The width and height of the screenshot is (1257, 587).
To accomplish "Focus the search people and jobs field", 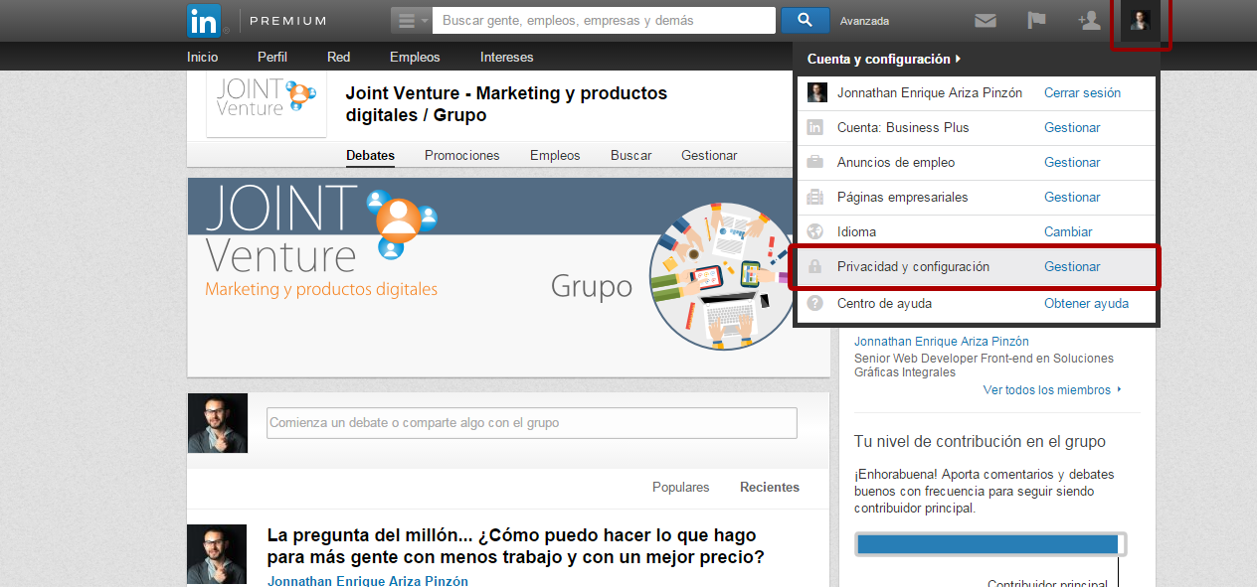I will pos(604,21).
